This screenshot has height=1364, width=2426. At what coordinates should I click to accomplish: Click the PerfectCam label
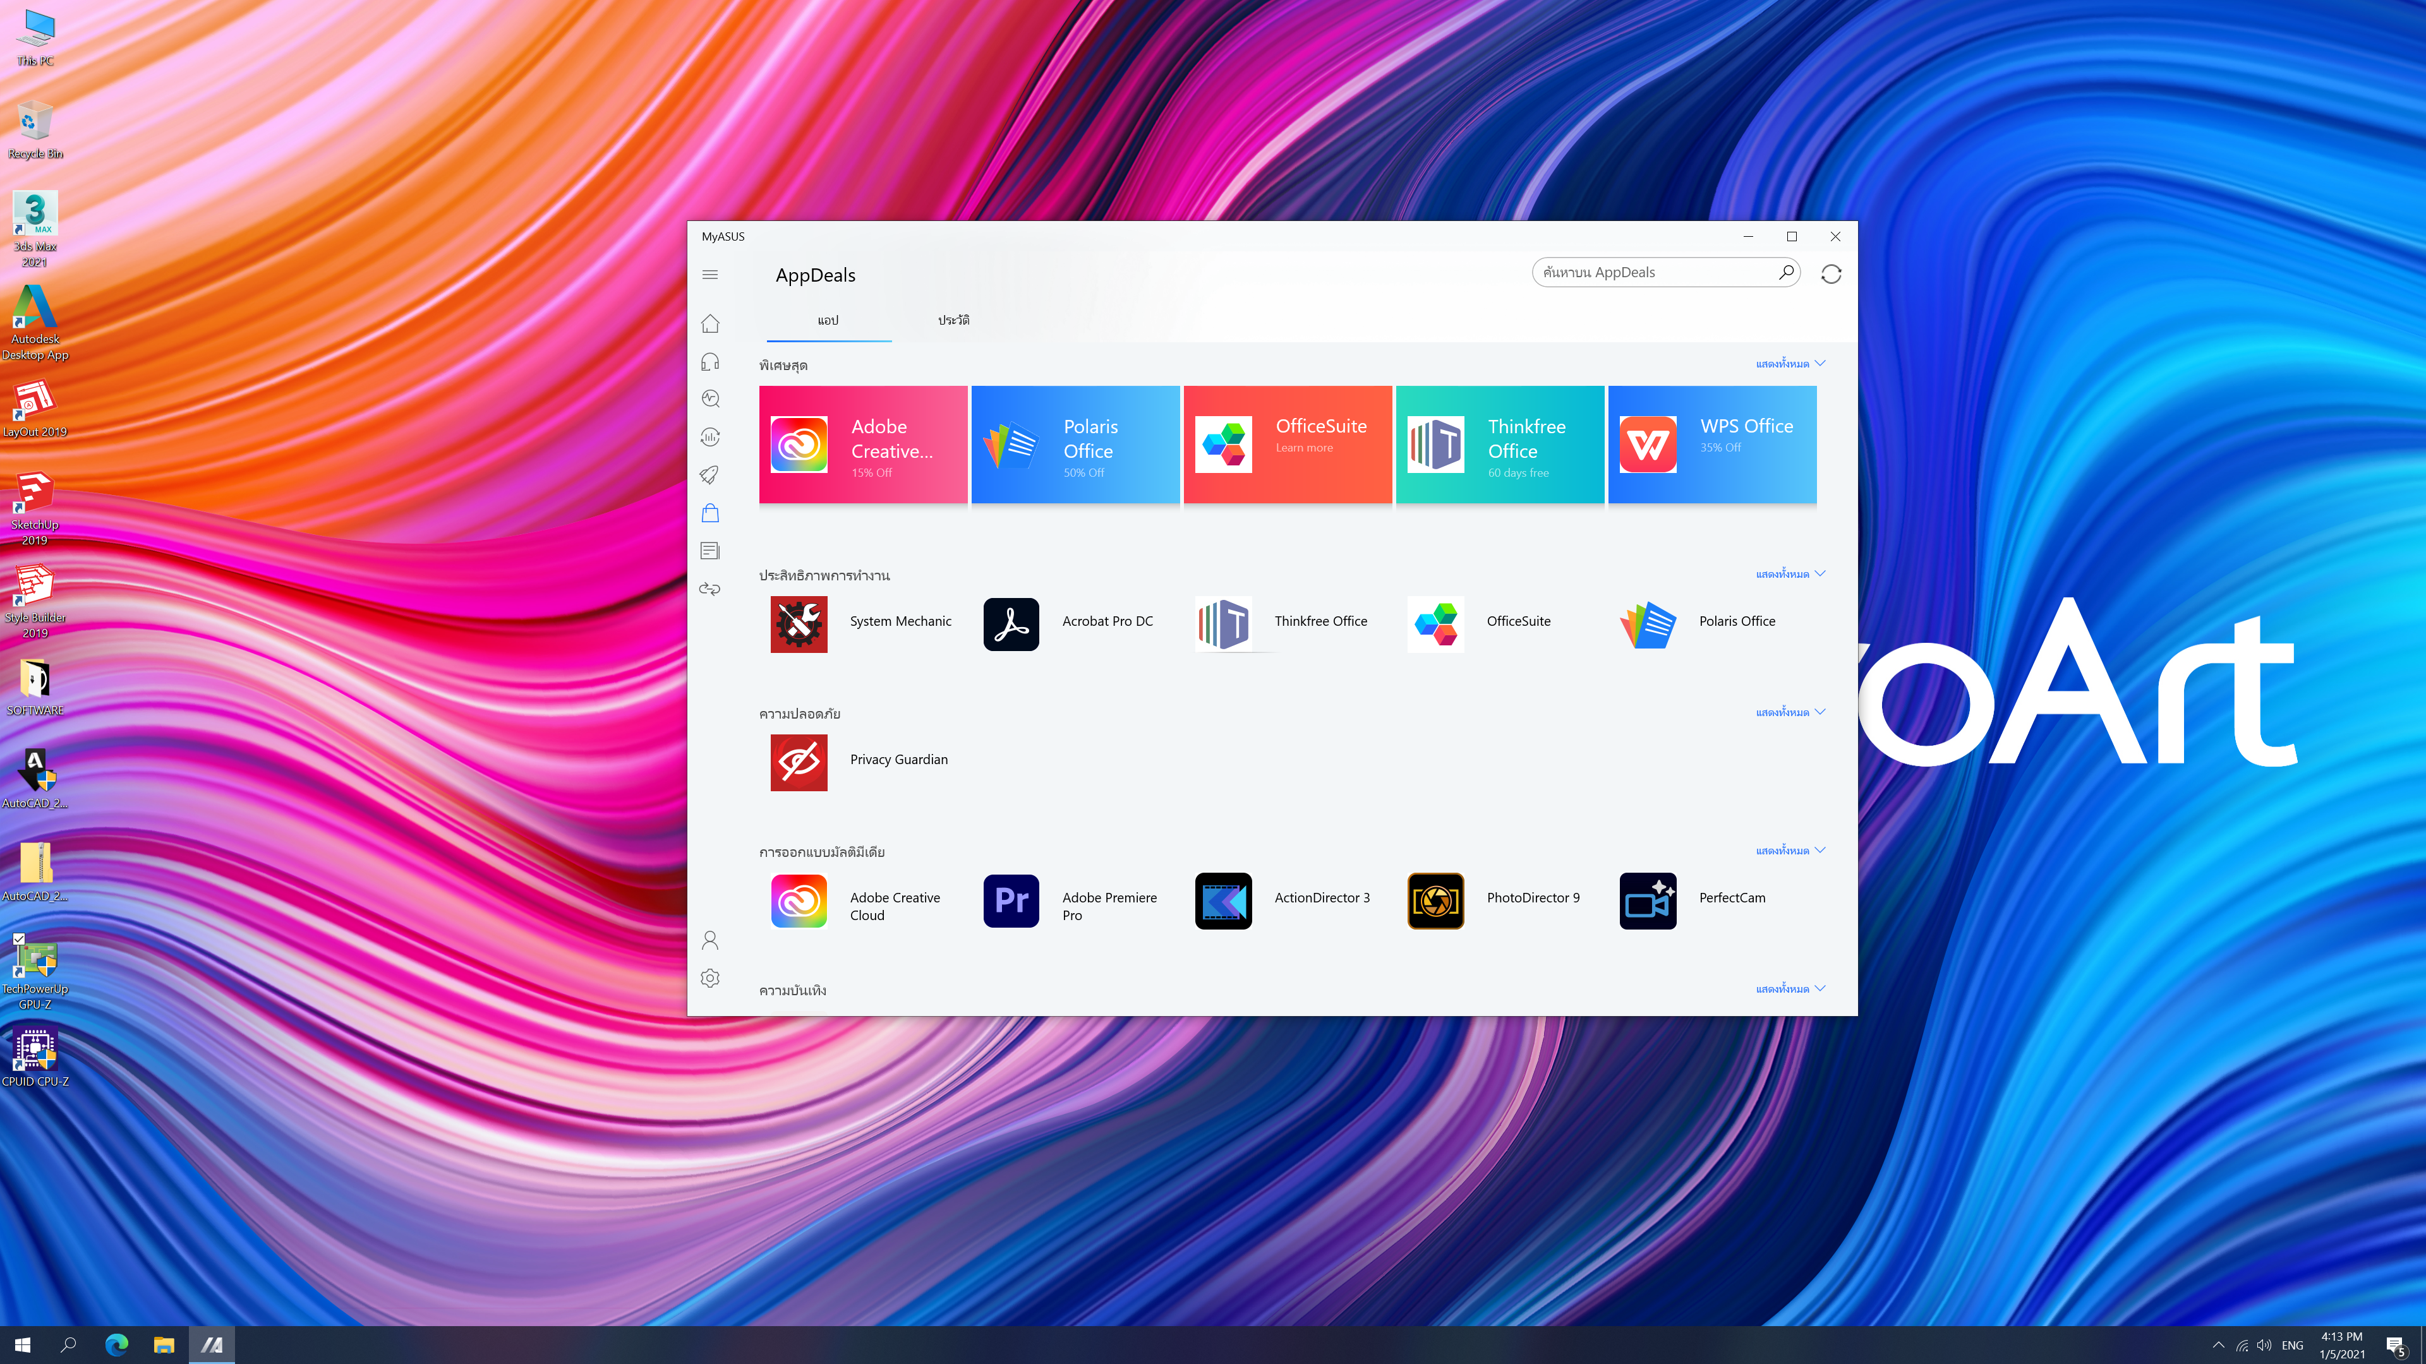tap(1732, 898)
